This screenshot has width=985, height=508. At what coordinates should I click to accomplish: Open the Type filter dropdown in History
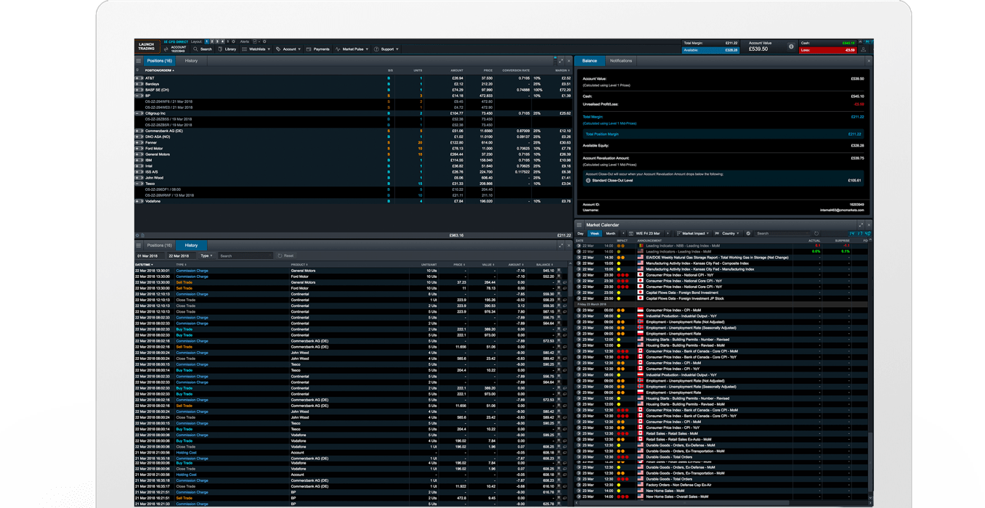pyautogui.click(x=206, y=256)
